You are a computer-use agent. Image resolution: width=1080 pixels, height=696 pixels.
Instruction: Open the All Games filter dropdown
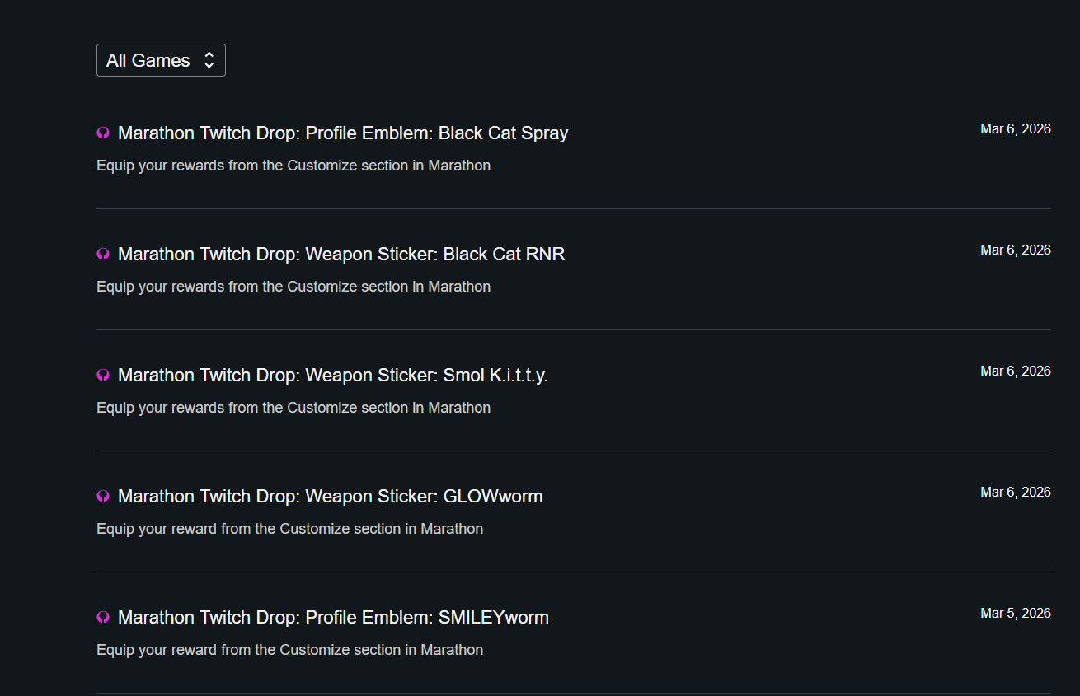(160, 60)
